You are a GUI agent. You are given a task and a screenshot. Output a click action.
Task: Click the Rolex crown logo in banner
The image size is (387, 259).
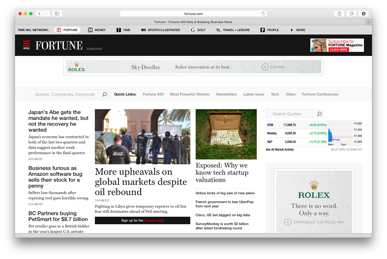[x=77, y=67]
